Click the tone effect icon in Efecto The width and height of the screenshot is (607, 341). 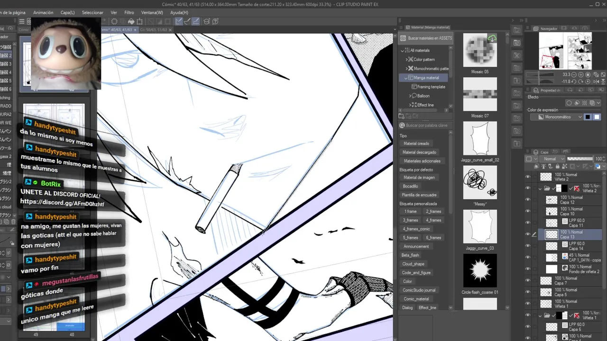584,103
